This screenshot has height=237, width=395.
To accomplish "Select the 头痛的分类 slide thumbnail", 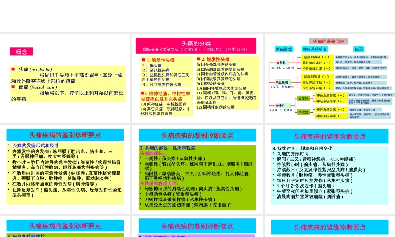I will [197, 79].
